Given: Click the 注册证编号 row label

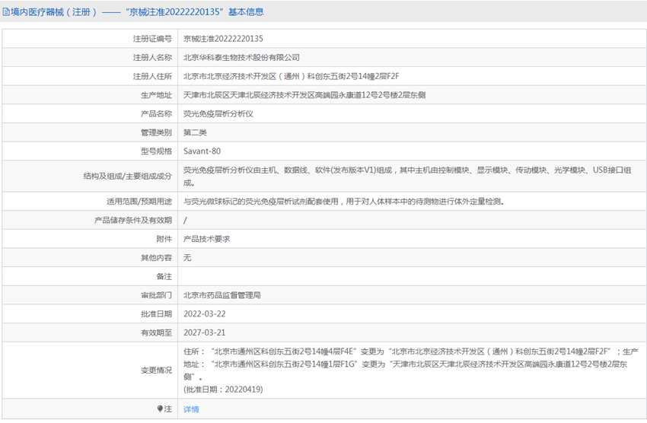Looking at the screenshot, I should point(153,38).
